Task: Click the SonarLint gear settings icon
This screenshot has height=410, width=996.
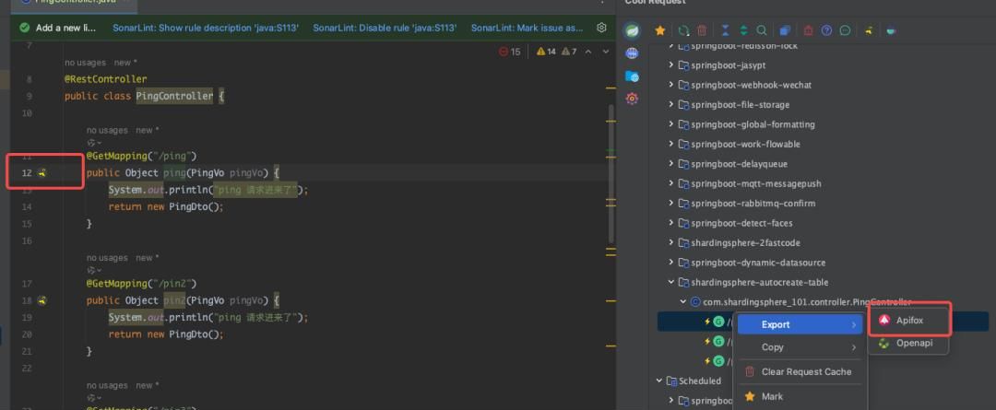Action: pyautogui.click(x=602, y=28)
